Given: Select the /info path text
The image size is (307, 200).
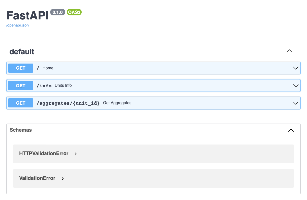Looking at the screenshot, I should click(x=44, y=85).
